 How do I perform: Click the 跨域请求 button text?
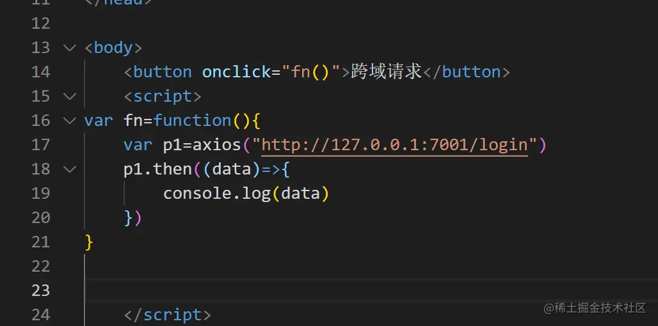click(x=387, y=72)
